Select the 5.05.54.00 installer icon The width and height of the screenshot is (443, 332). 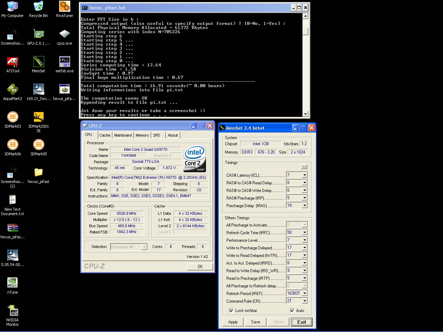[x=12, y=258]
